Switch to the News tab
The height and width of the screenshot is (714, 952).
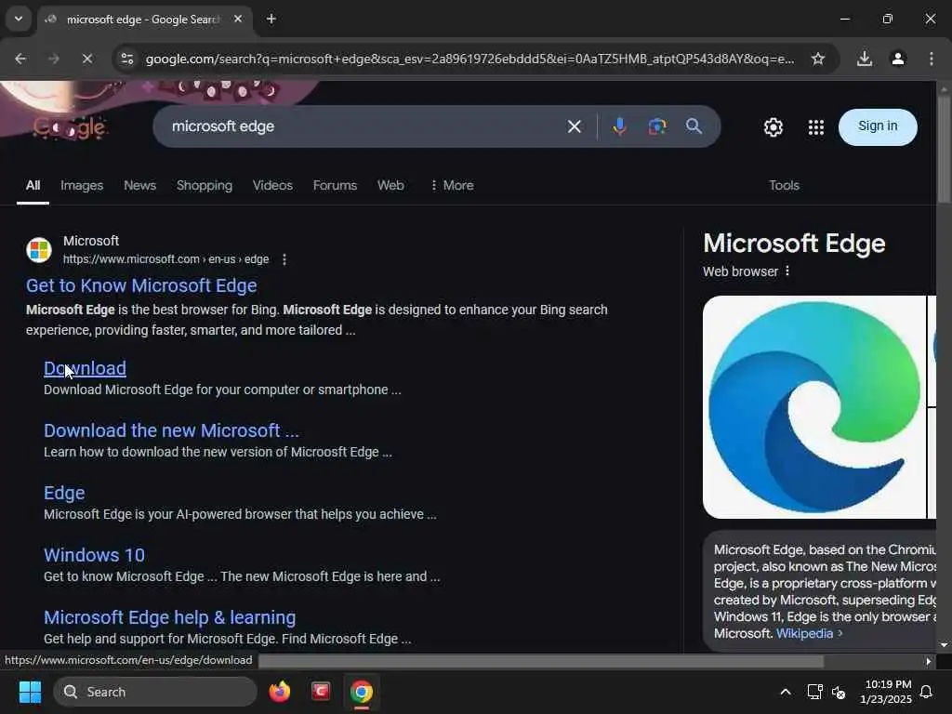coord(139,185)
